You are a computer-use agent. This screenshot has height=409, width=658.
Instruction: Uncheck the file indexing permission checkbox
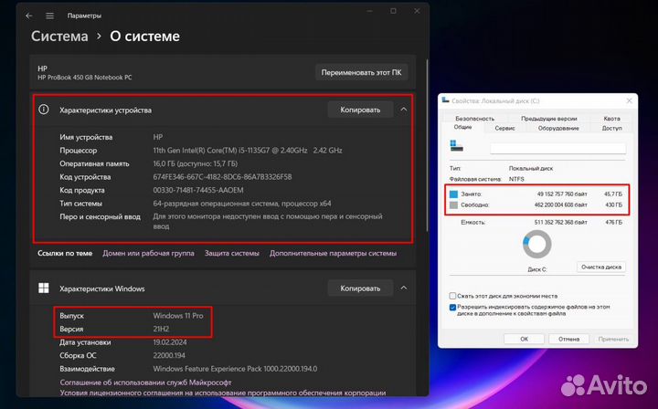point(453,308)
